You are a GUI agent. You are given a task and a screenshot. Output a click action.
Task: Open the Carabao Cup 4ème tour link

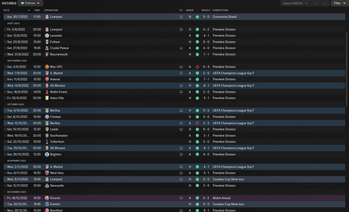[228, 204]
